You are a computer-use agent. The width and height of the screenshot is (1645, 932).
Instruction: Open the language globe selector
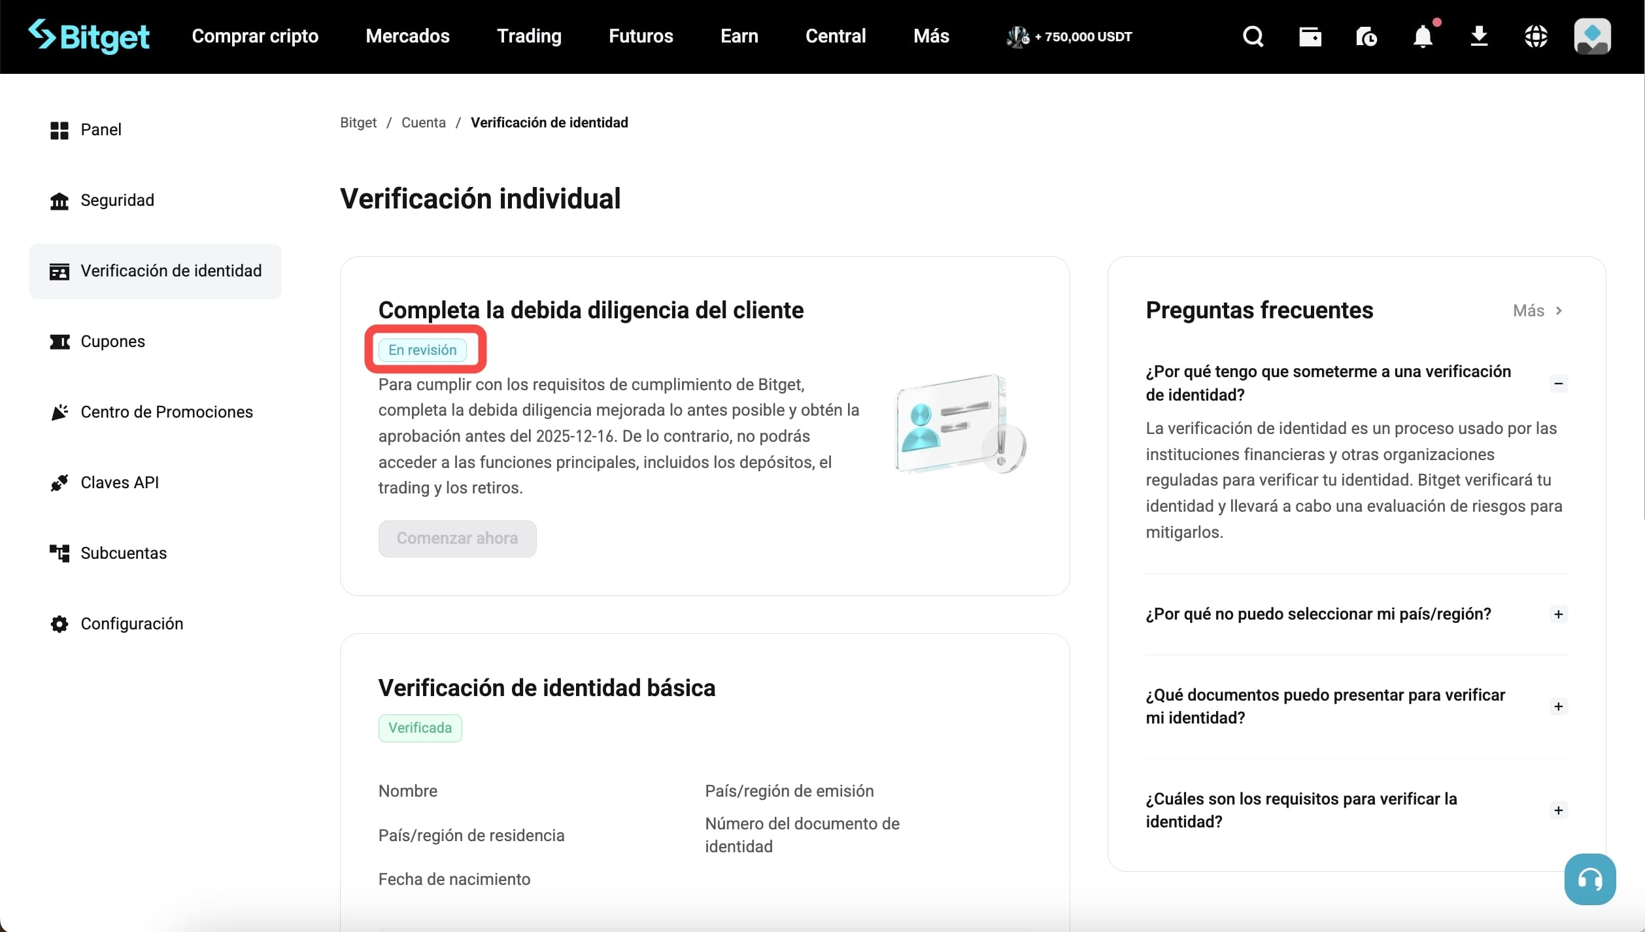coord(1536,36)
